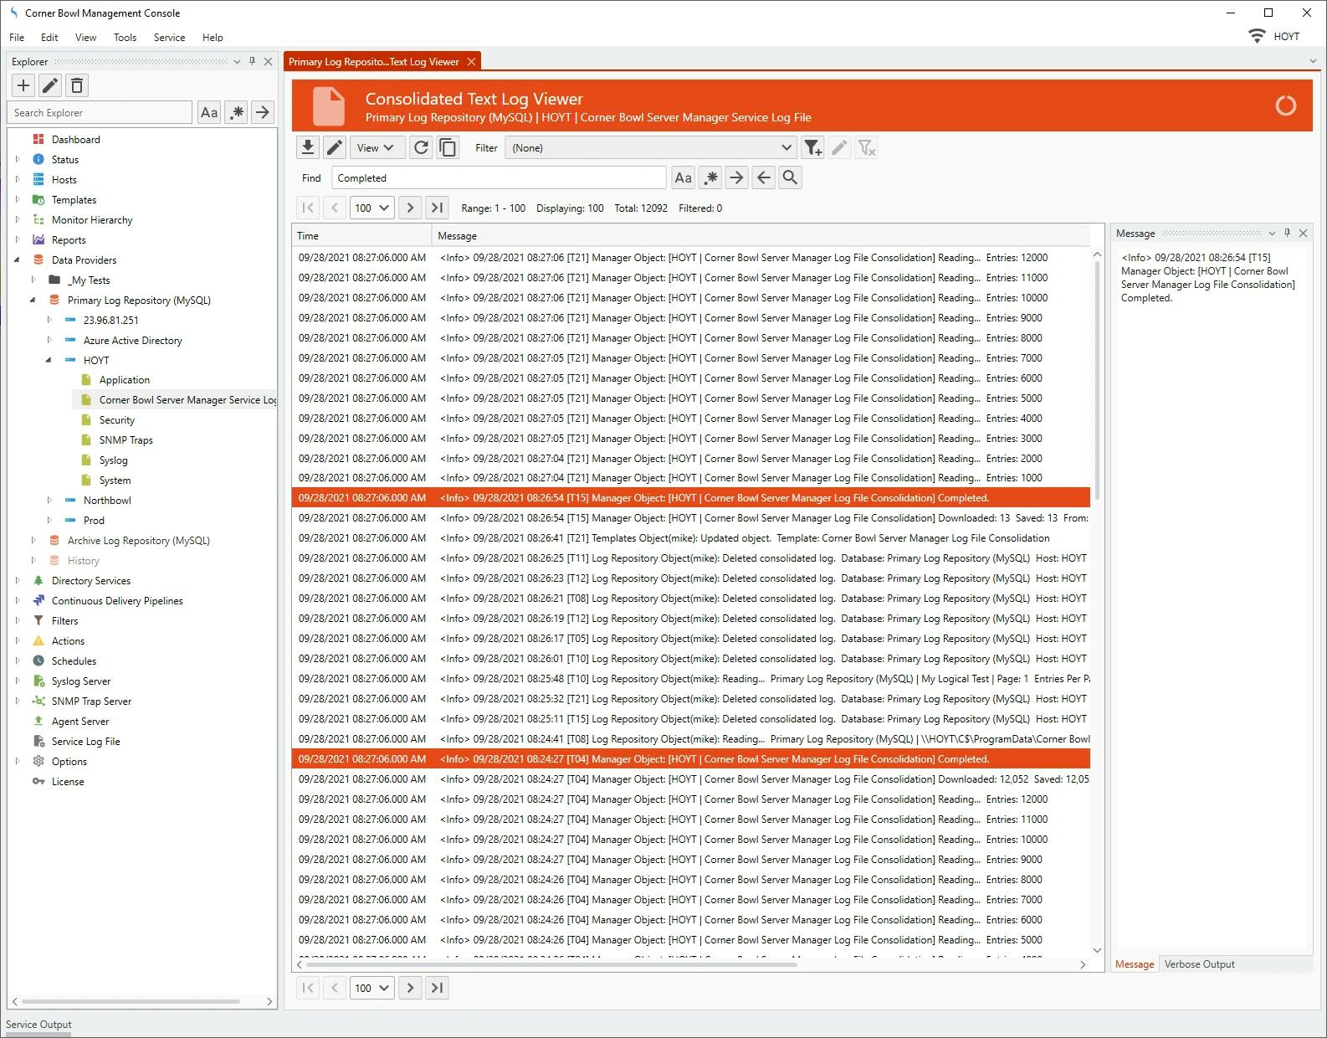Viewport: 1327px width, 1038px height.
Task: Click the Time column header
Action: [361, 235]
